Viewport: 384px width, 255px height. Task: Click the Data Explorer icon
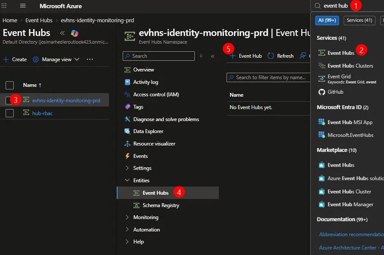pos(127,131)
